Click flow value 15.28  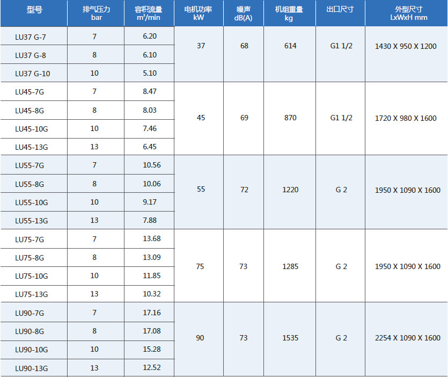152,349
